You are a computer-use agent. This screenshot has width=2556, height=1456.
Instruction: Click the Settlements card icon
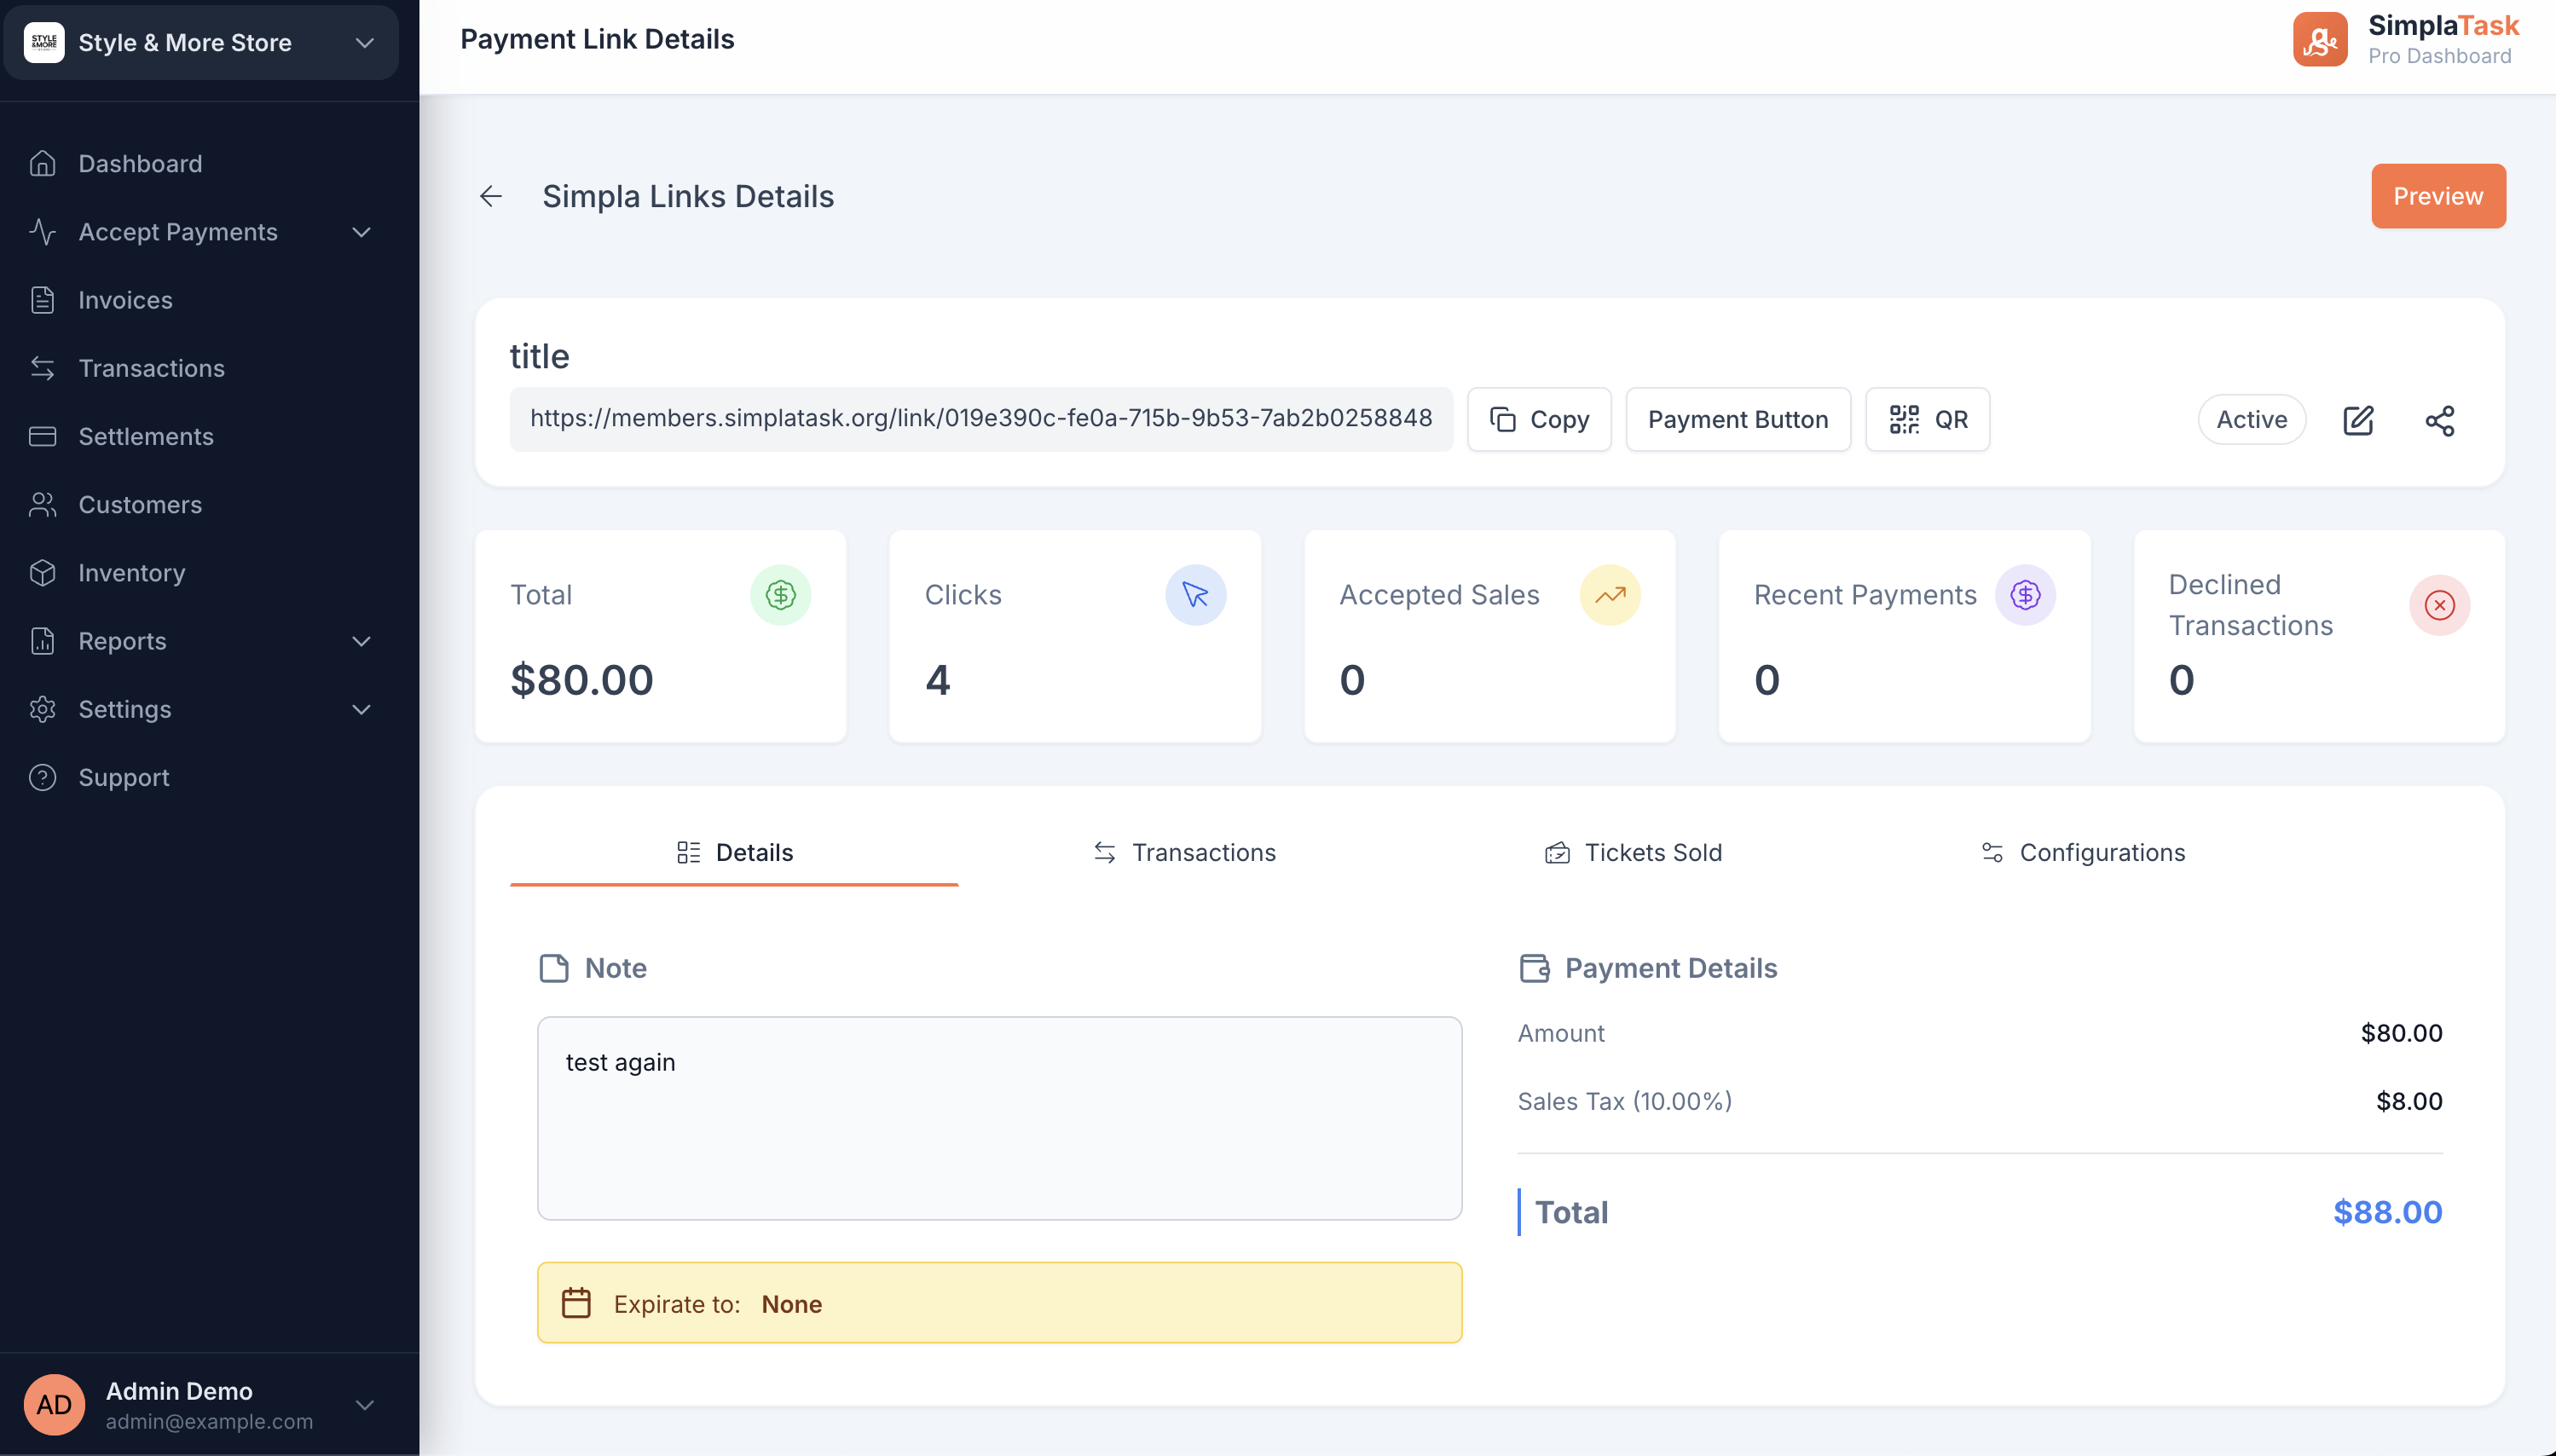[x=42, y=436]
